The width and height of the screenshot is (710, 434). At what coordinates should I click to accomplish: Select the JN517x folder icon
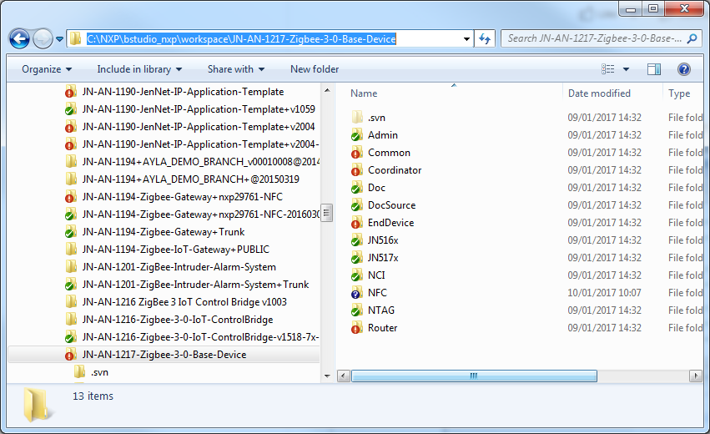click(357, 258)
